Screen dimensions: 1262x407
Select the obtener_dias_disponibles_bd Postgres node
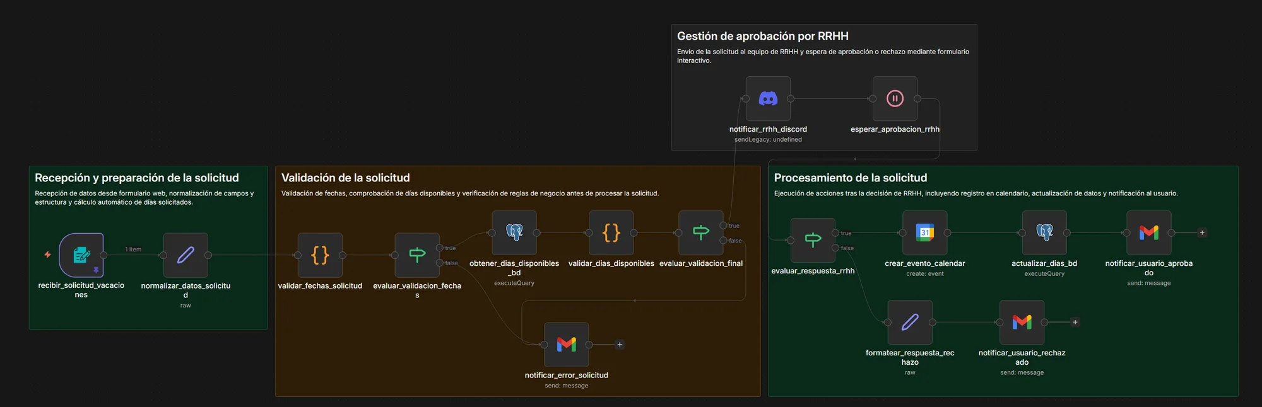click(x=514, y=232)
